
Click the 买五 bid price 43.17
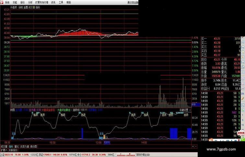coord(217,55)
